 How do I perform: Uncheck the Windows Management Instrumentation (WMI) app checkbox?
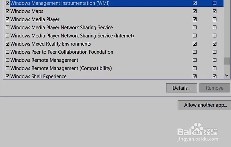click(7, 3)
